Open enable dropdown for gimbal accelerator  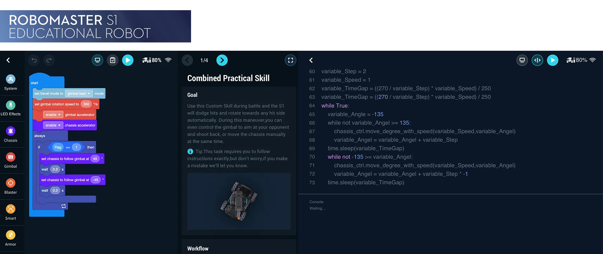coord(53,115)
